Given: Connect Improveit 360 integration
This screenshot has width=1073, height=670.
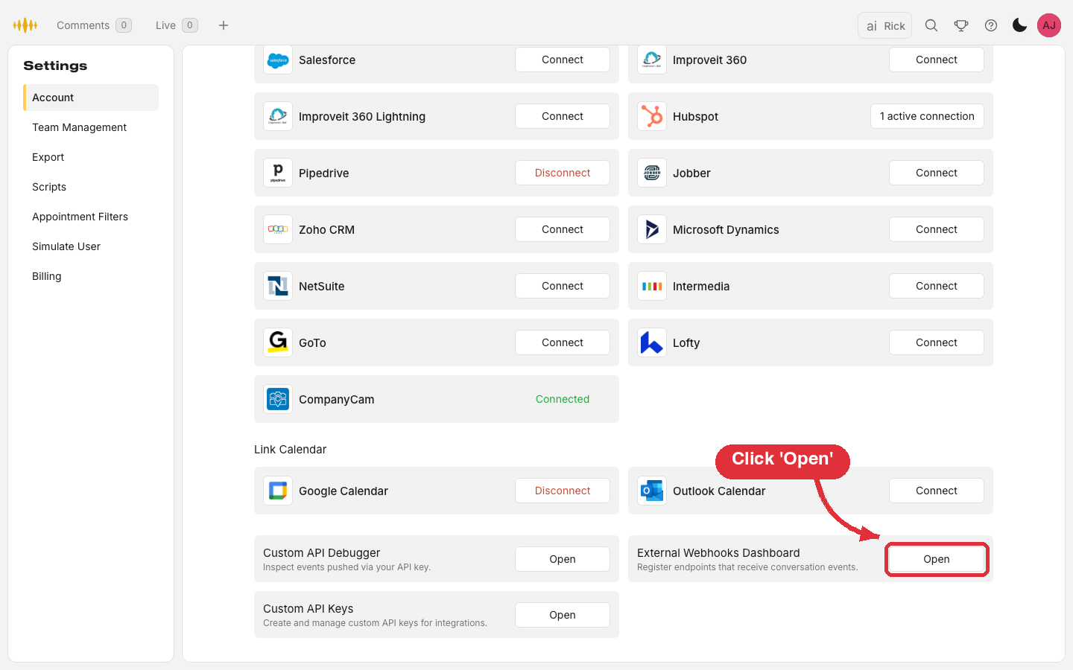Looking at the screenshot, I should click(x=937, y=60).
